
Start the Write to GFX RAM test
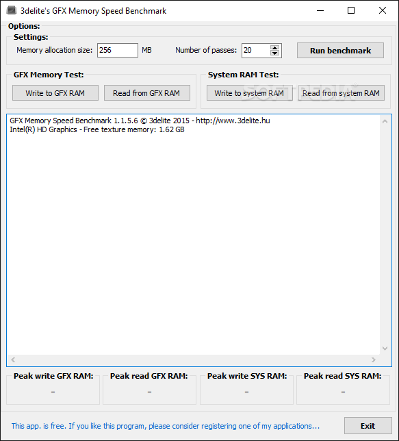55,93
